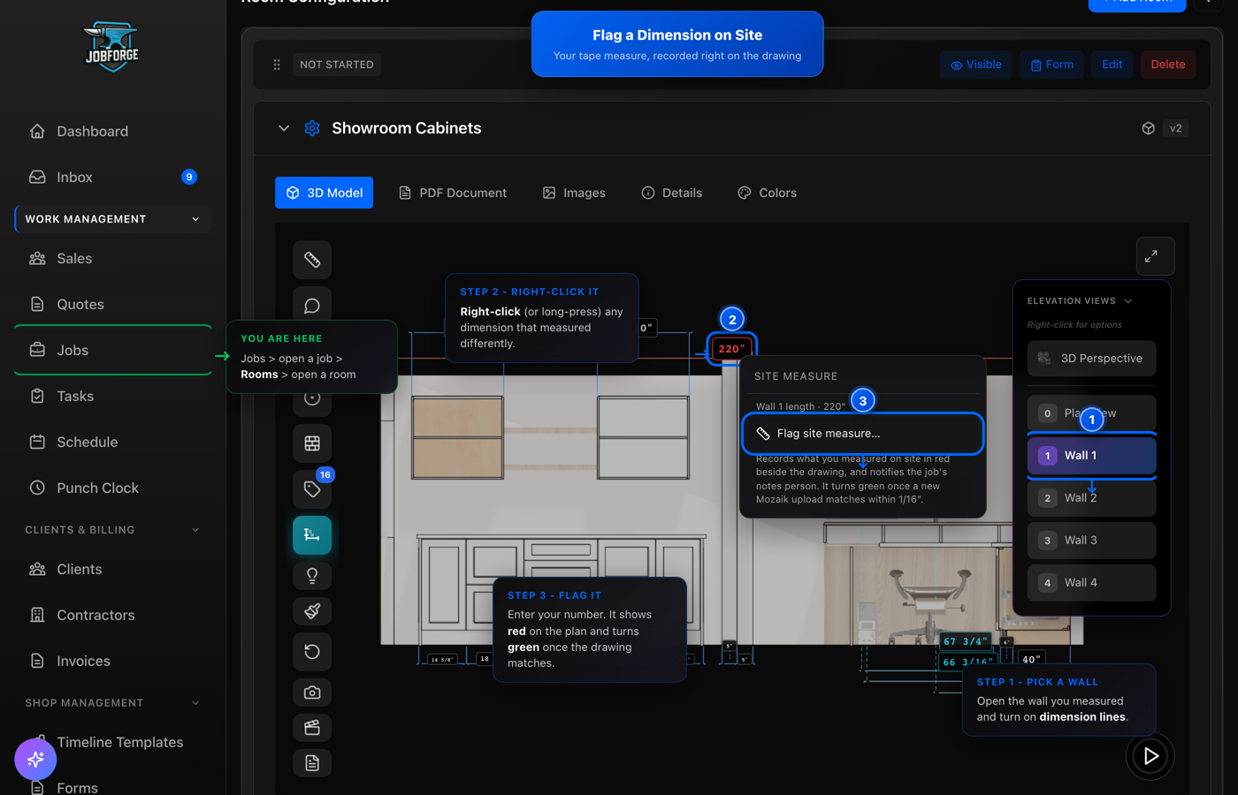Choose Flag site measure from context menu

(x=863, y=434)
